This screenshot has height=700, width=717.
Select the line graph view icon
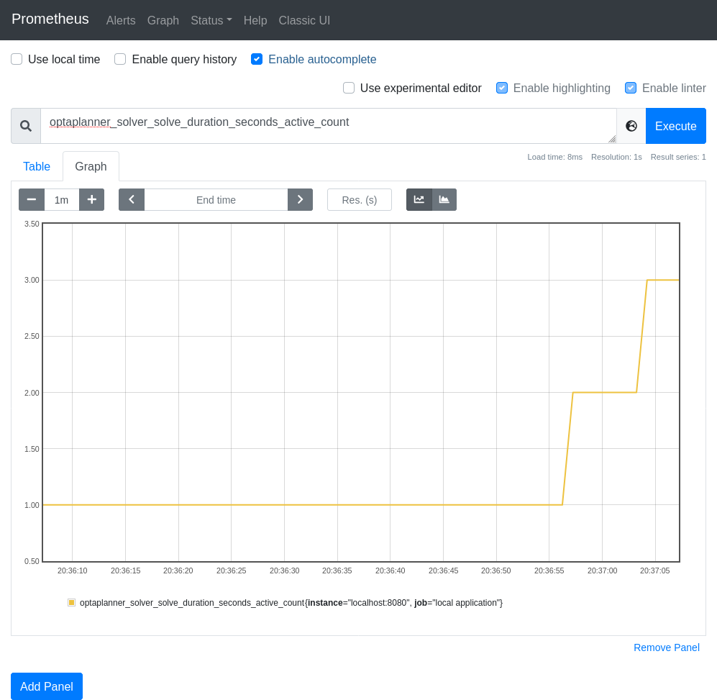419,199
